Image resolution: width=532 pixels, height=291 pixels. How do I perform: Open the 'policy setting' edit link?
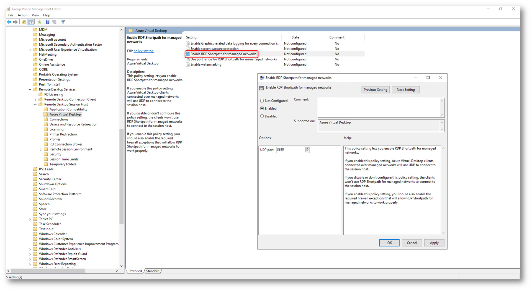click(x=143, y=51)
